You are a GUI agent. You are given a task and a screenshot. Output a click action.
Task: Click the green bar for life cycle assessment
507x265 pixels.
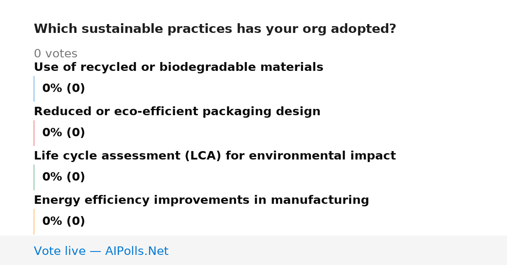click(x=34, y=177)
